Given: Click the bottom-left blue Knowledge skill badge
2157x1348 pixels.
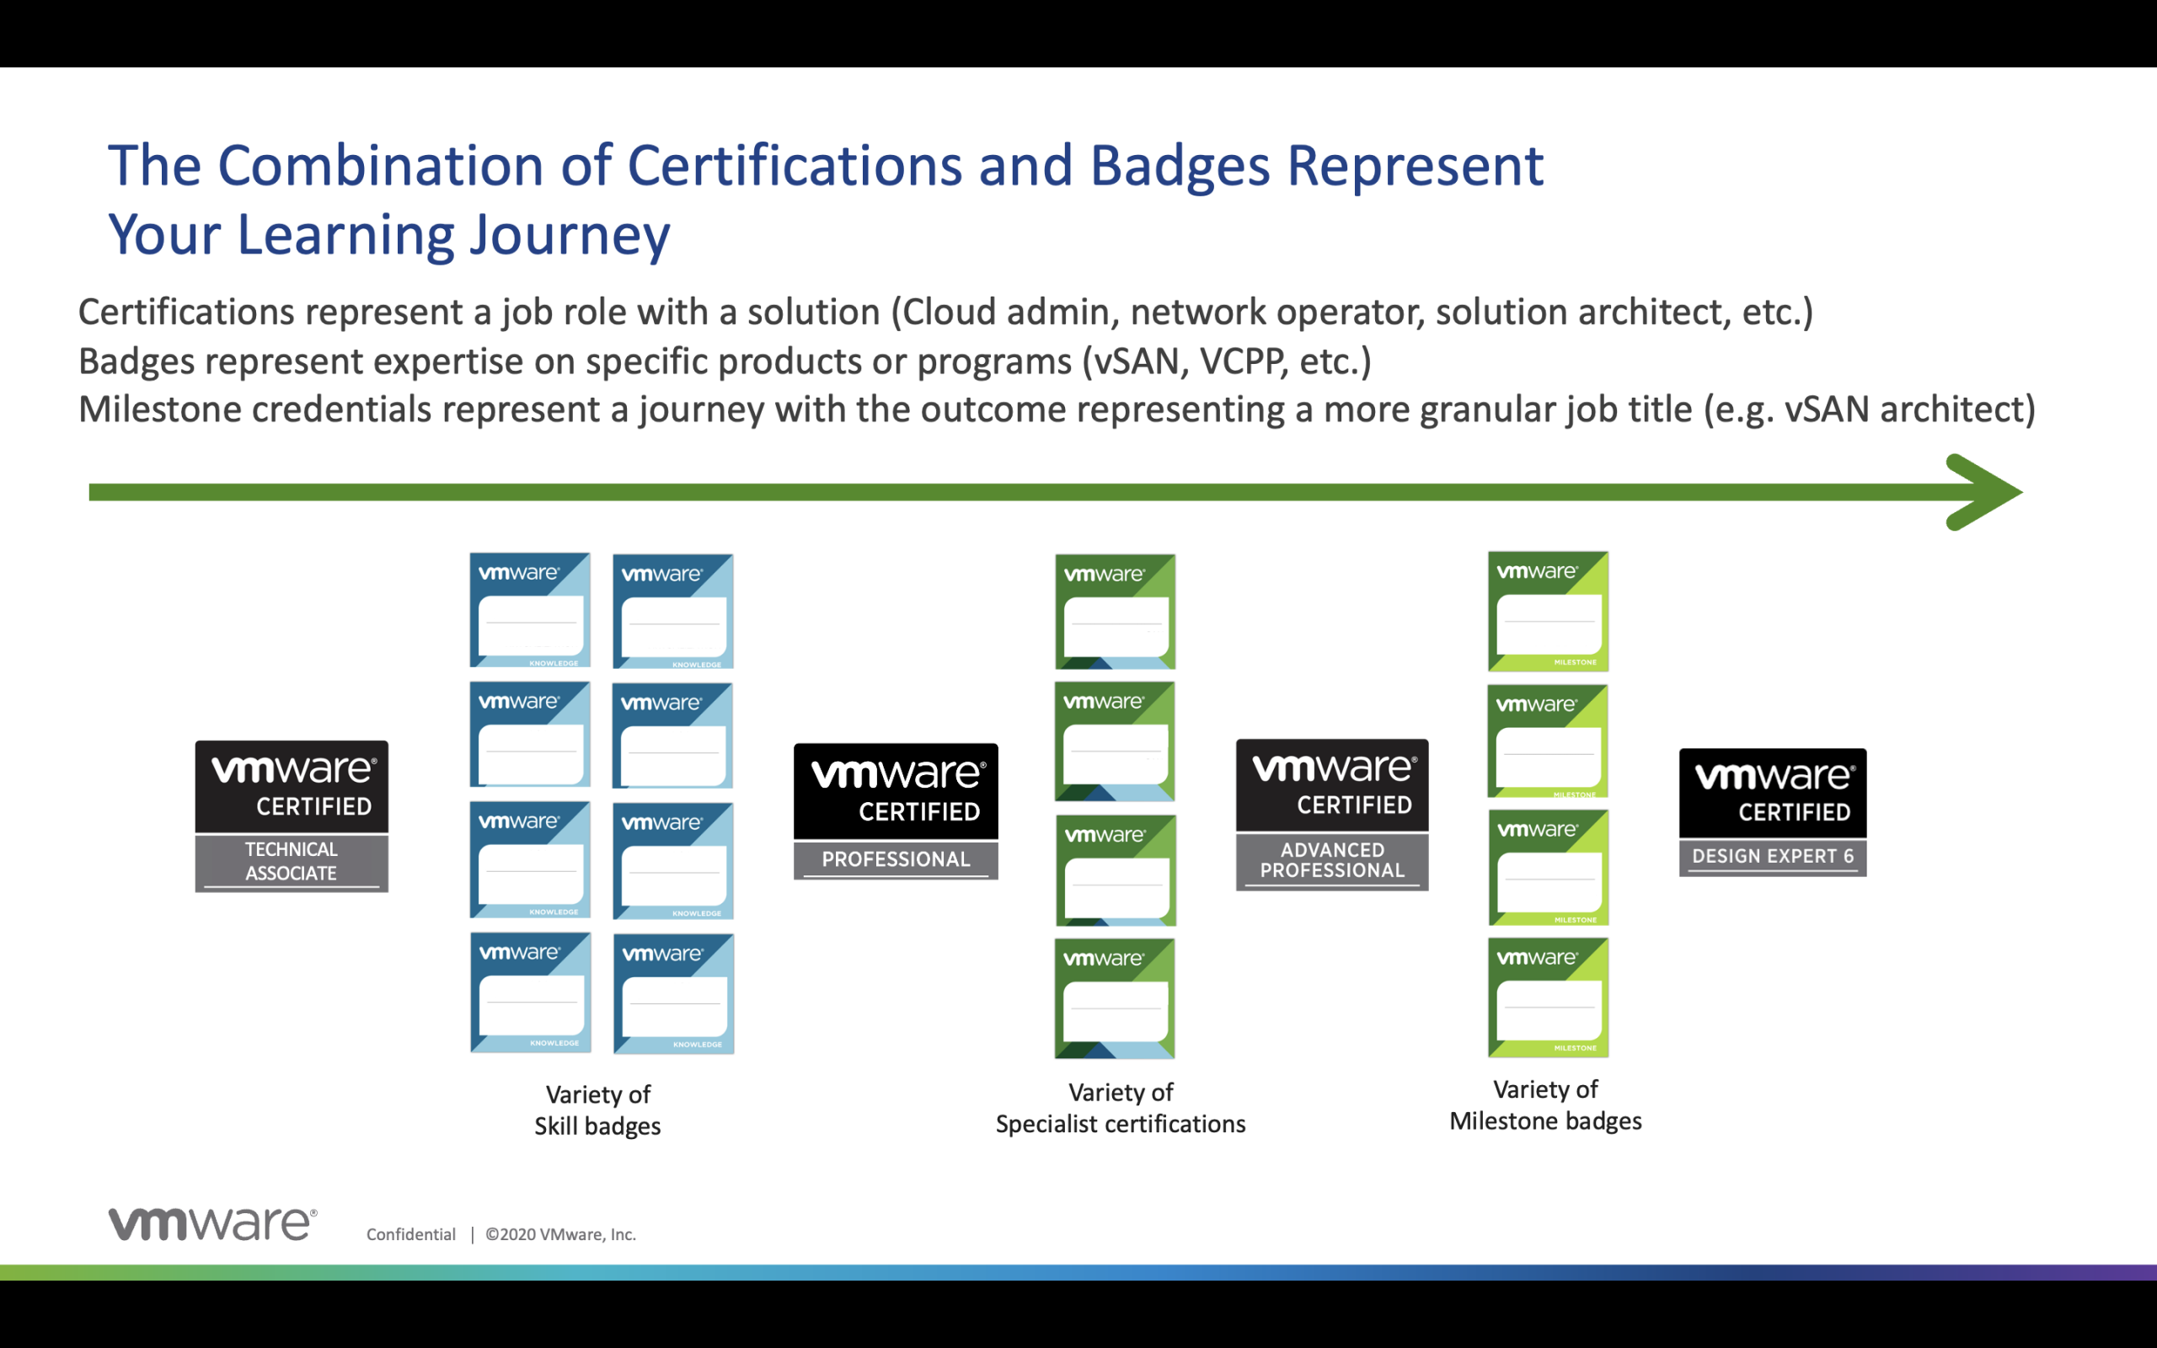Looking at the screenshot, I should [x=530, y=992].
